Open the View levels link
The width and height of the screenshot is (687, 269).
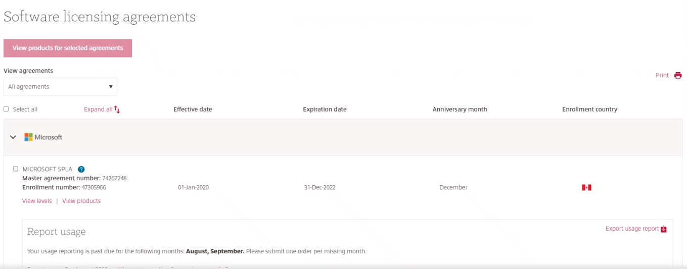[x=37, y=201]
